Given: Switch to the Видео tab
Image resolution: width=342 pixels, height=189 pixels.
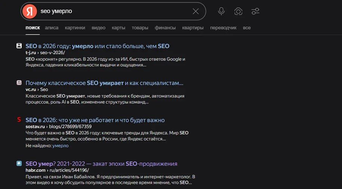Looking at the screenshot, I should click(98, 28).
